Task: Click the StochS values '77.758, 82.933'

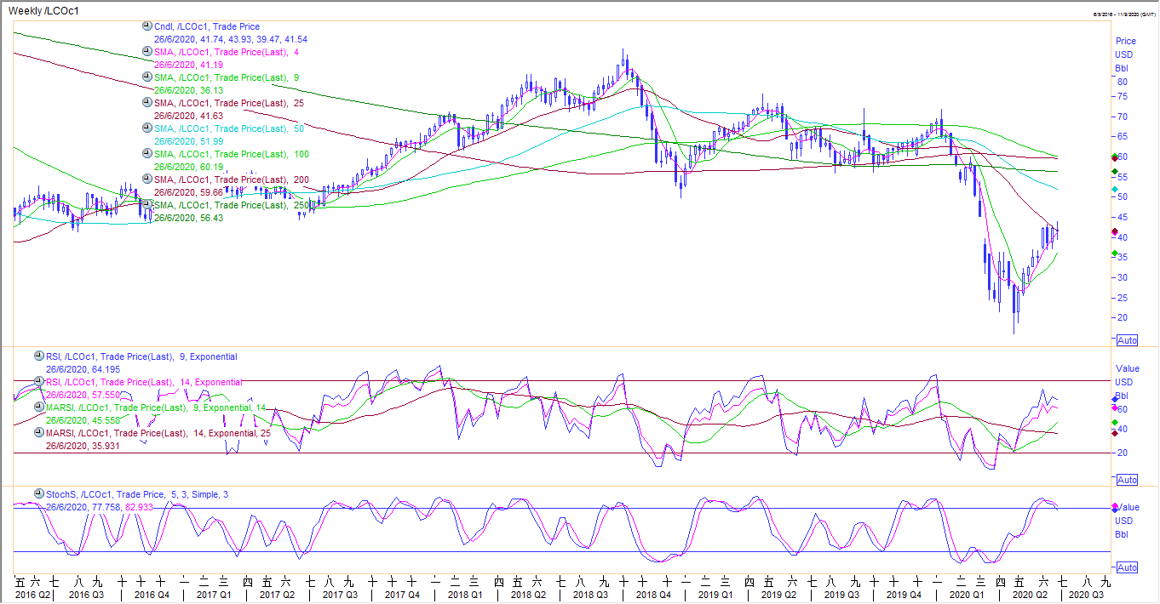Action: [123, 507]
